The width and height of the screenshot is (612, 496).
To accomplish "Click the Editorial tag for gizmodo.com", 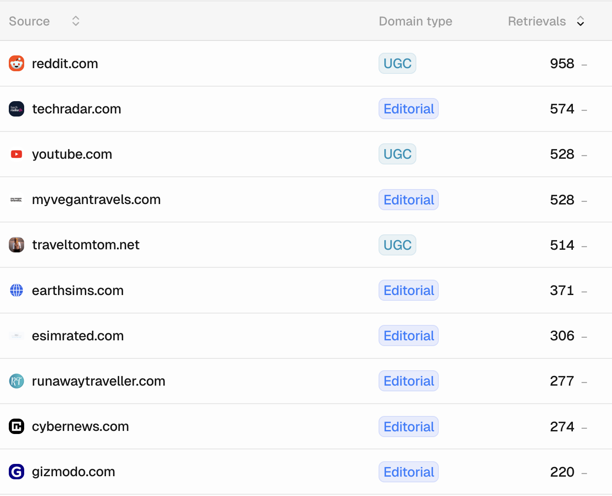I will point(409,472).
